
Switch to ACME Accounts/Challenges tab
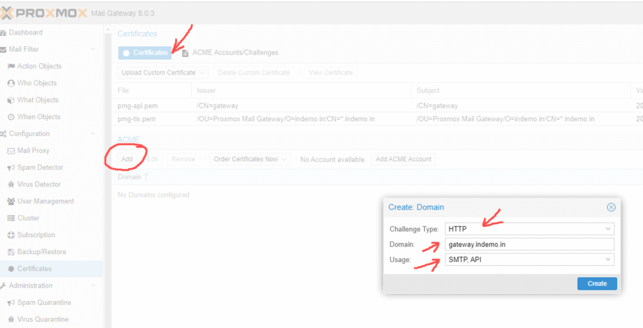pyautogui.click(x=230, y=53)
